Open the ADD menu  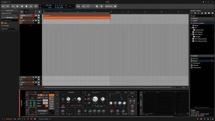(78, 6)
